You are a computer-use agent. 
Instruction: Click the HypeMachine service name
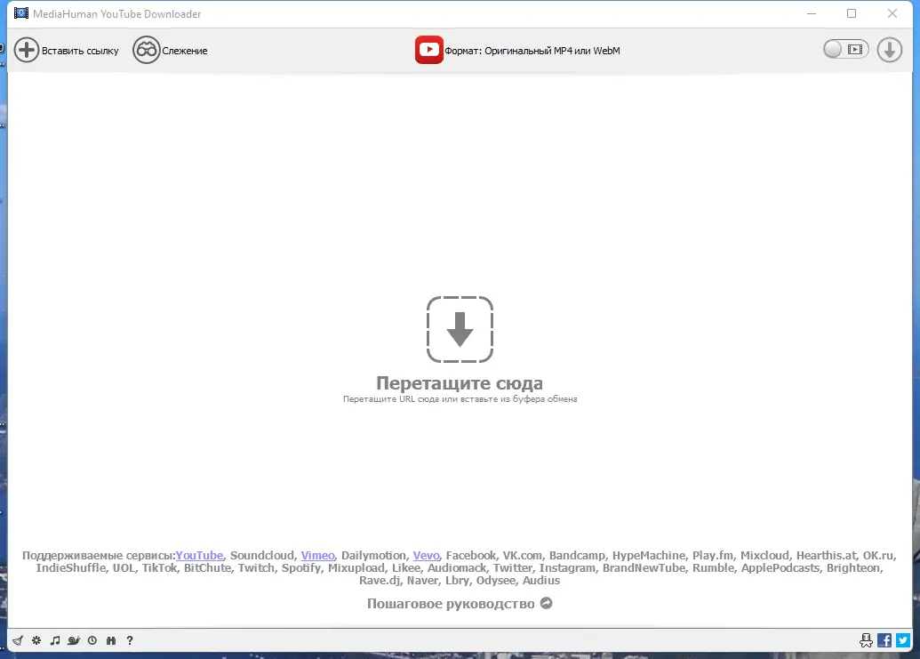tap(649, 555)
